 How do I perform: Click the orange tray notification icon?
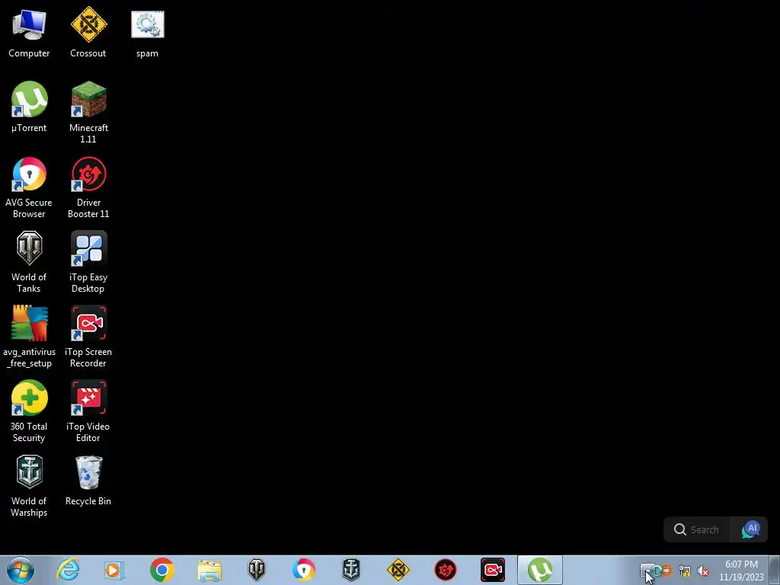(x=667, y=571)
